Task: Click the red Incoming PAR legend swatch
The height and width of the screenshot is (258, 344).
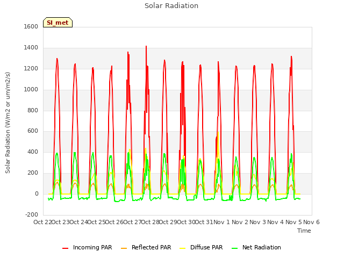Action: tap(65, 248)
